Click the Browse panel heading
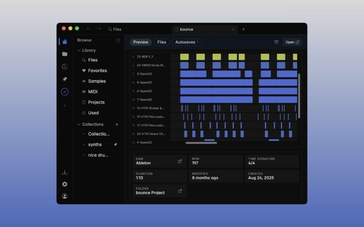 click(84, 40)
